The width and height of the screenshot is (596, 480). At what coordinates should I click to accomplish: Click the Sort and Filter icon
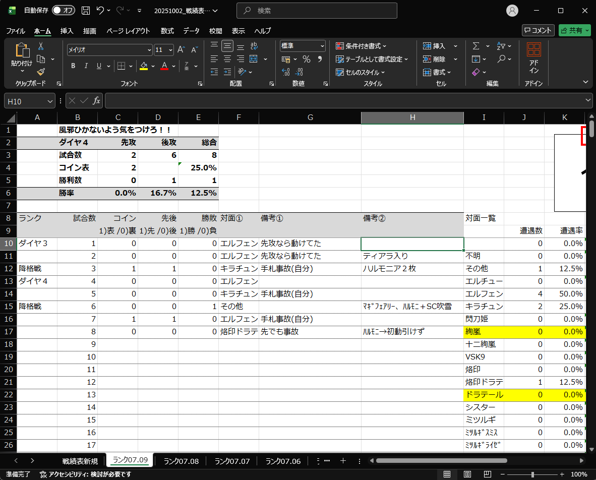(501, 46)
